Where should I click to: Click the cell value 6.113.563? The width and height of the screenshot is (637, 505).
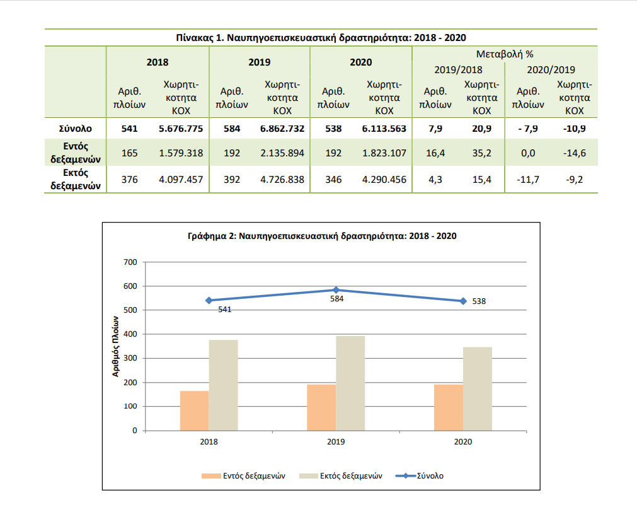click(x=384, y=129)
